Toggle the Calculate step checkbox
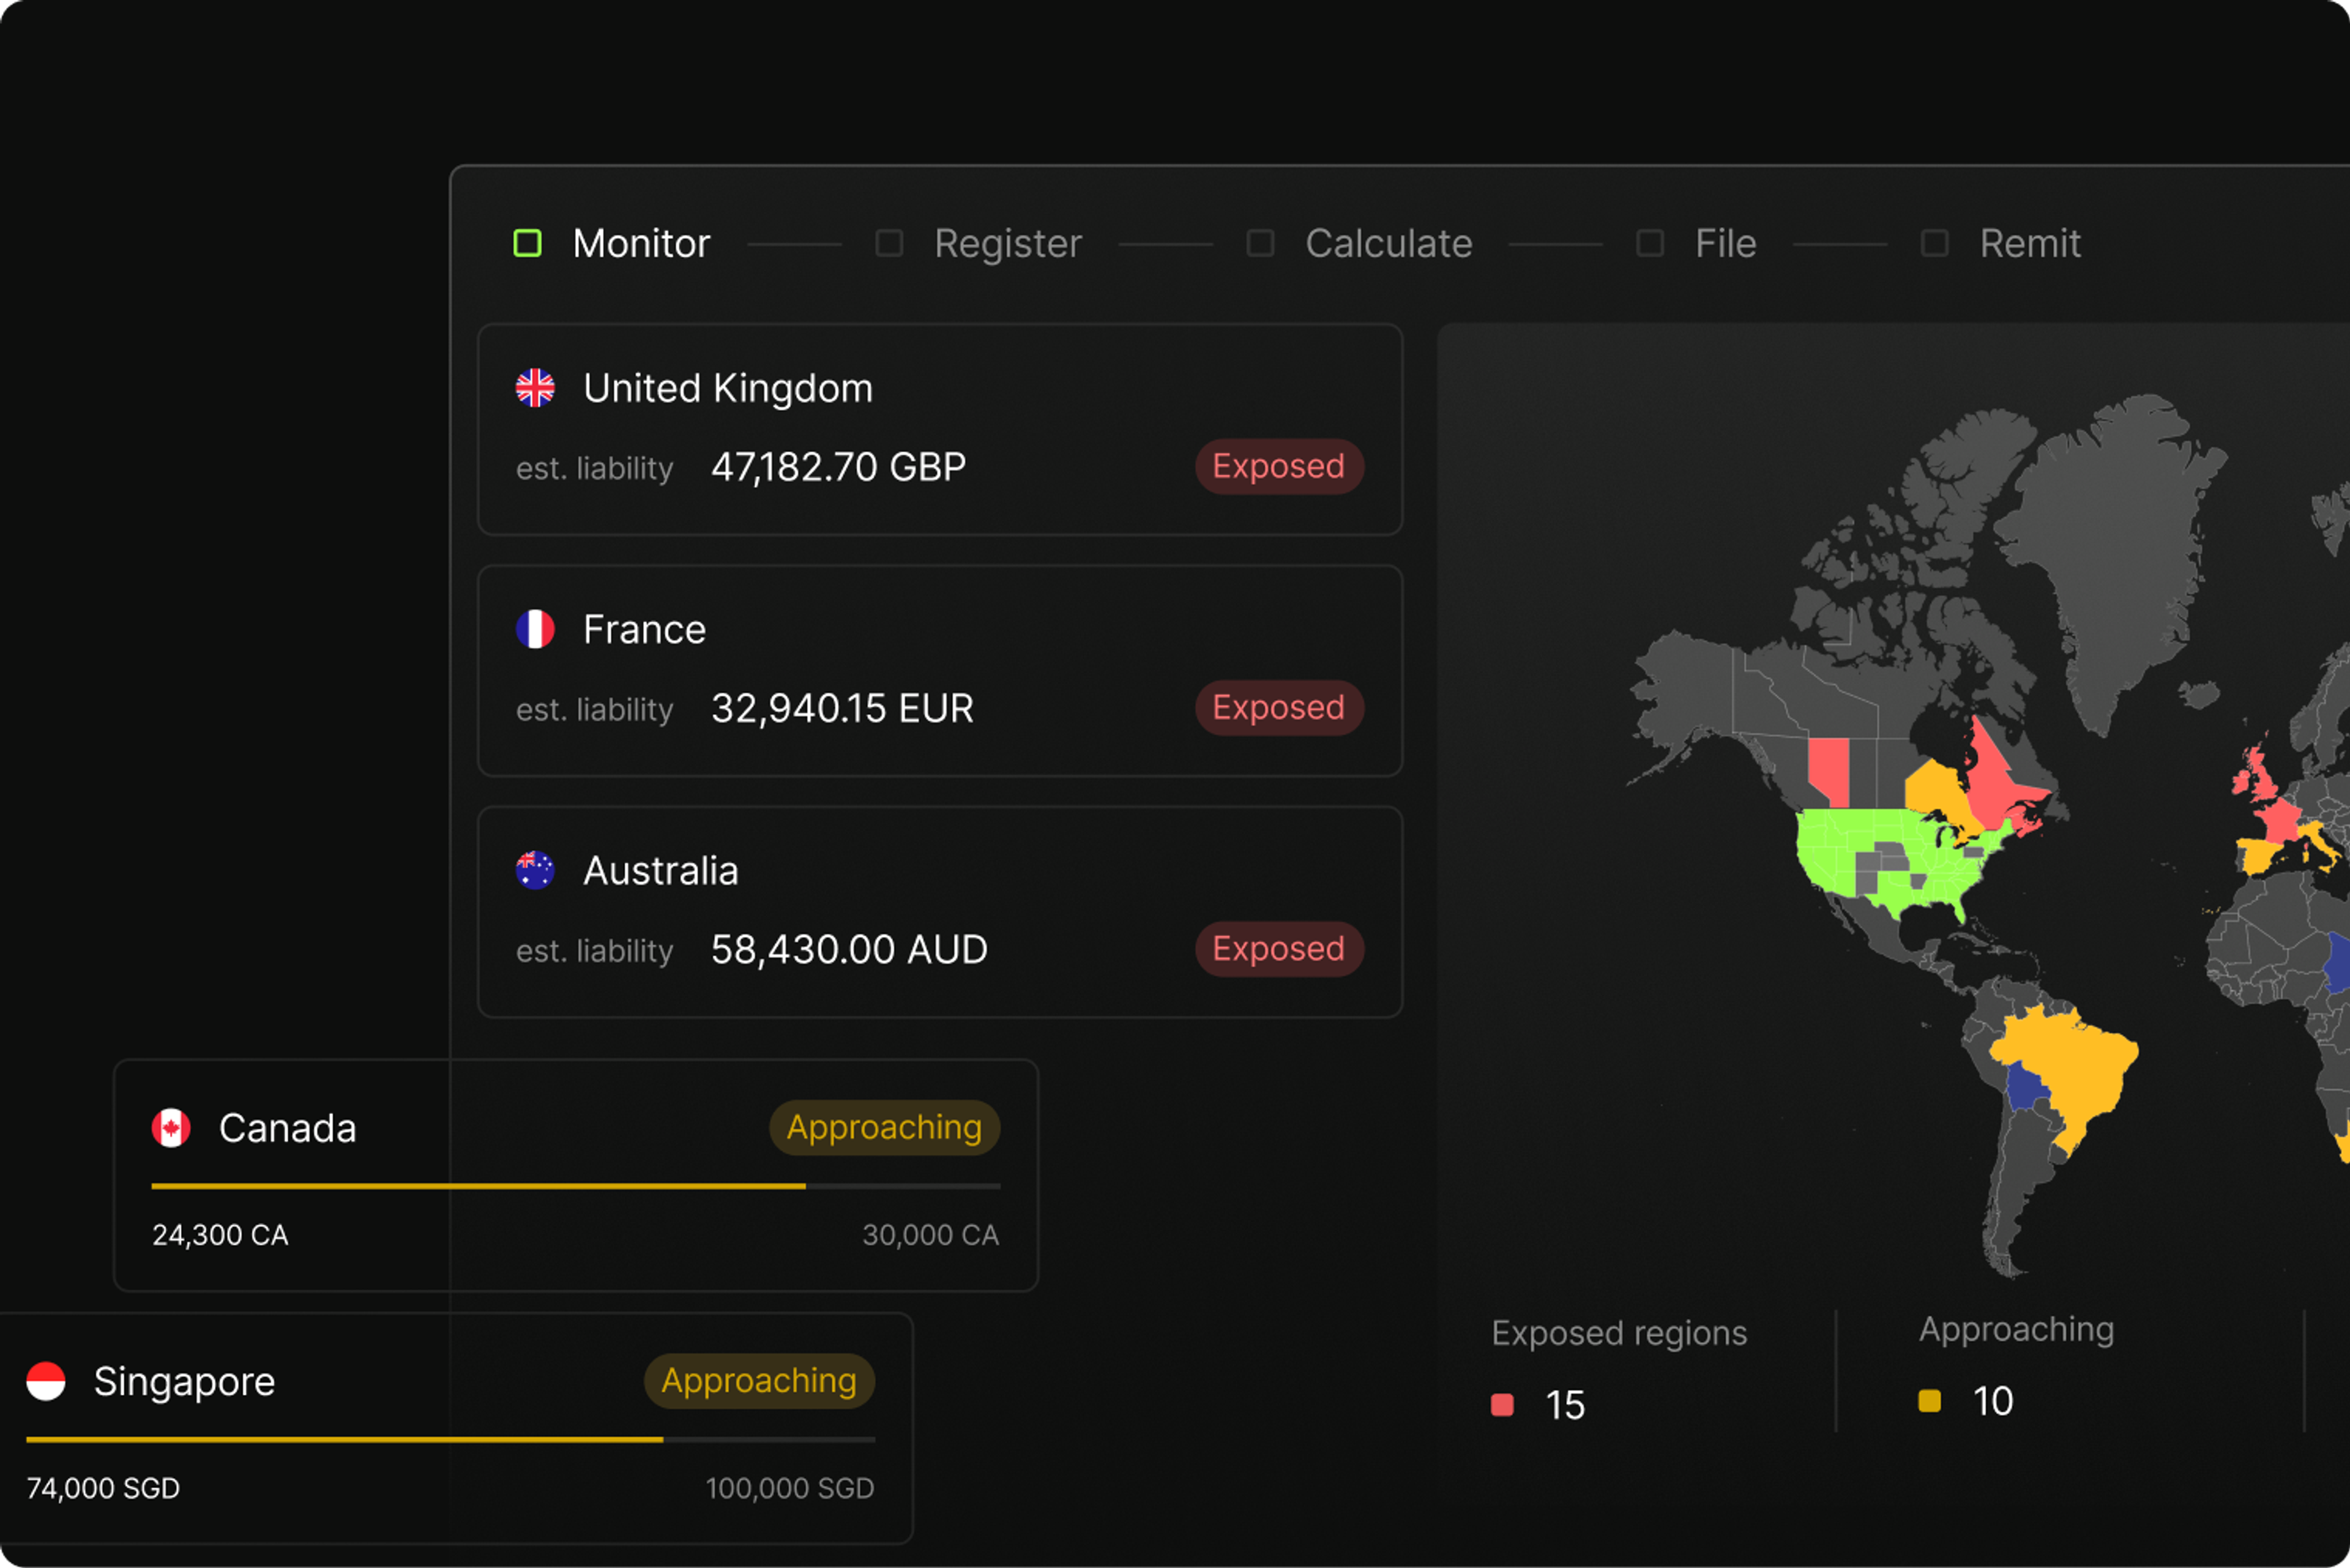 click(x=1260, y=243)
